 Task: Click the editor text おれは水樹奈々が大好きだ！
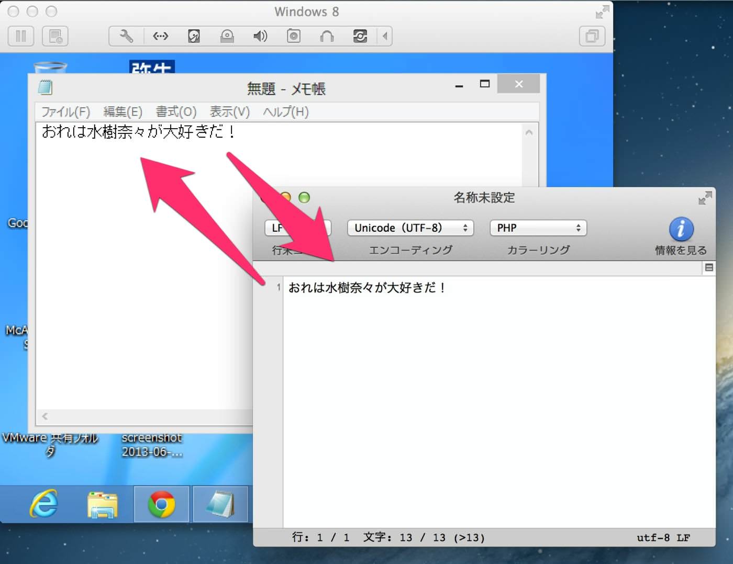tap(367, 288)
